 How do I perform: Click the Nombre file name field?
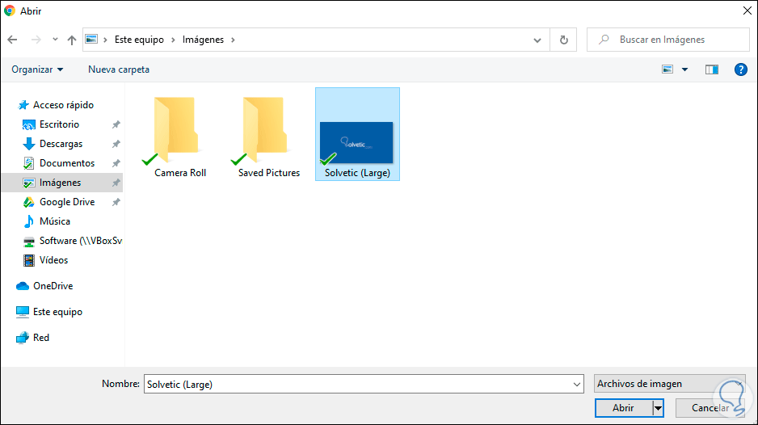click(x=356, y=384)
